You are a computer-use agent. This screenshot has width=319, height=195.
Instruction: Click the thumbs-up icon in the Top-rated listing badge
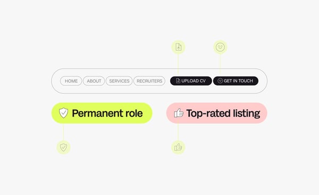point(179,113)
